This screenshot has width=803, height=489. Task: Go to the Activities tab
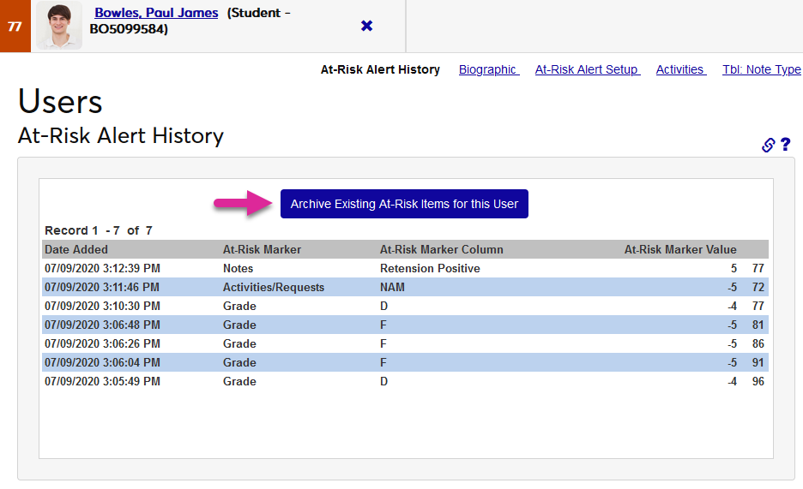point(680,69)
